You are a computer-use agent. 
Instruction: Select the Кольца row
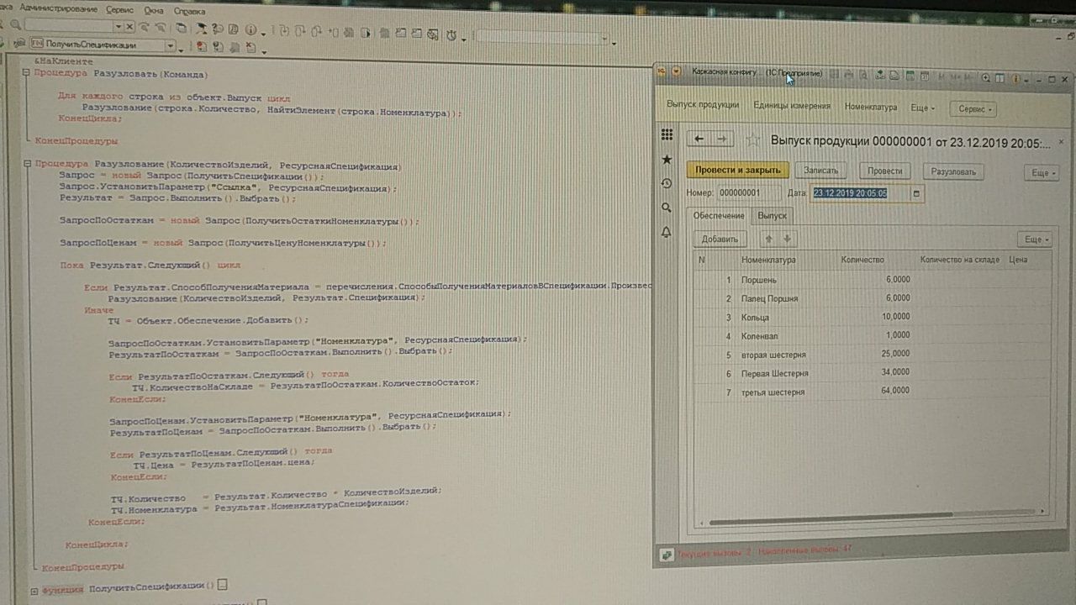click(x=872, y=317)
